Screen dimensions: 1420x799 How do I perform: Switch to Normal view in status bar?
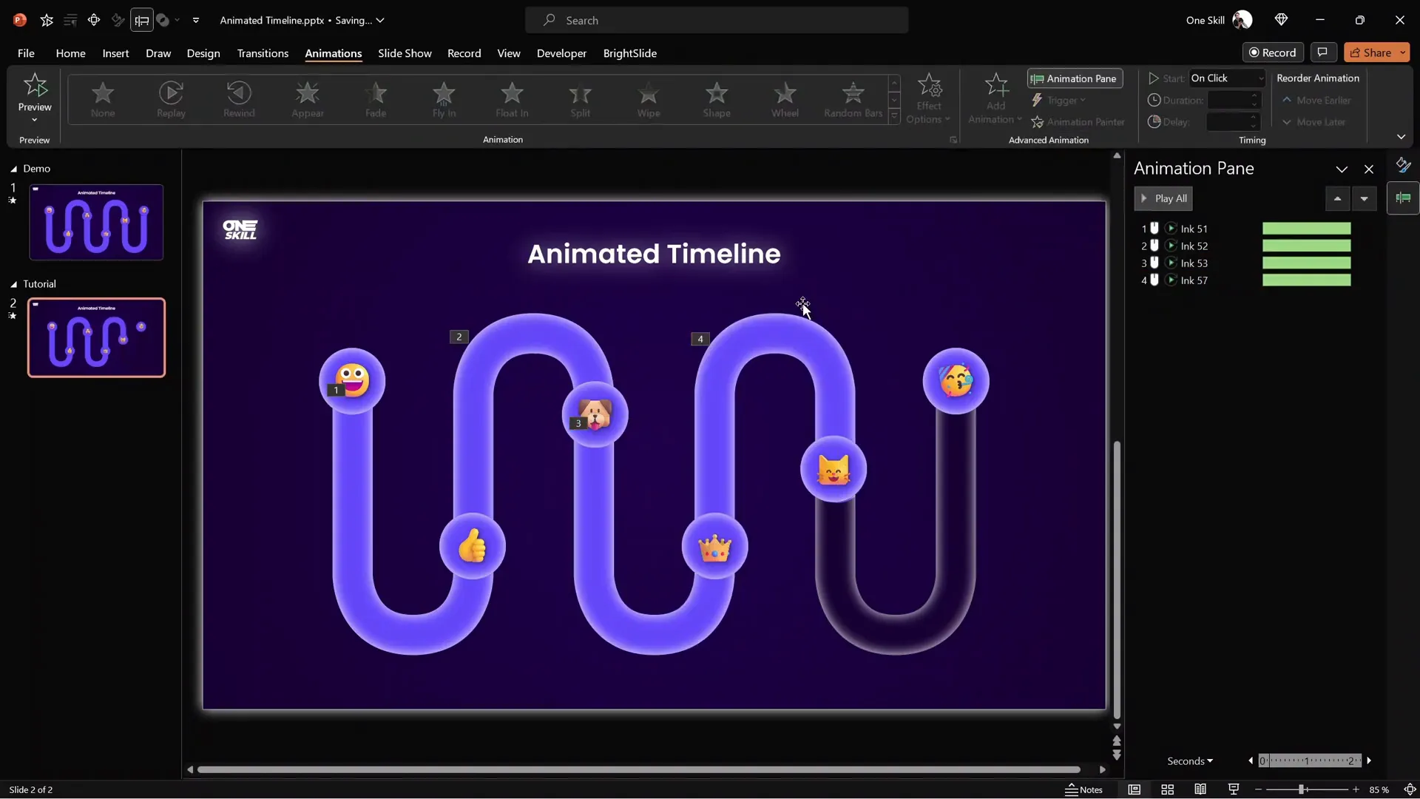pos(1134,789)
